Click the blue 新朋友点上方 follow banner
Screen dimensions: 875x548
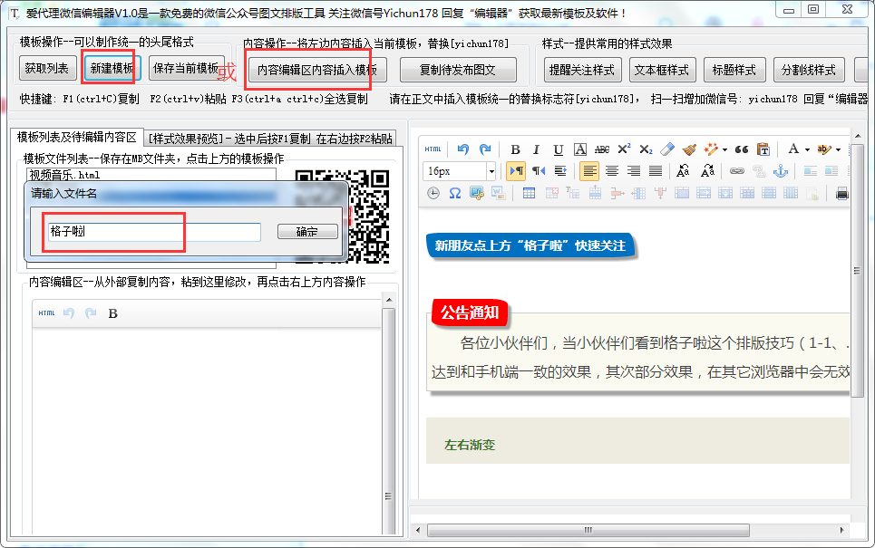530,245
